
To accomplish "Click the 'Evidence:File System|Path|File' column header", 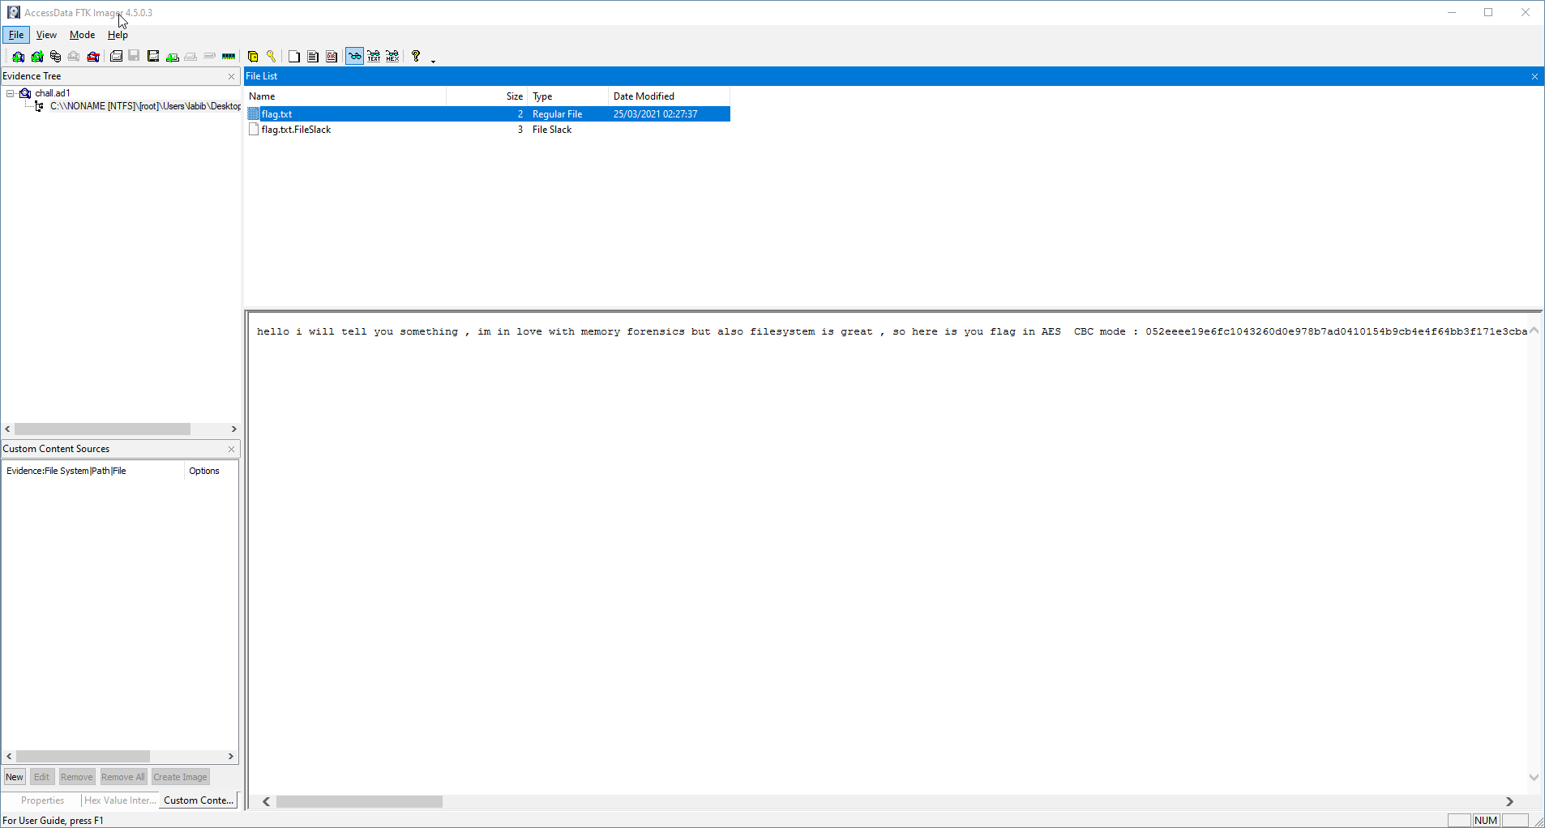I will coord(92,471).
